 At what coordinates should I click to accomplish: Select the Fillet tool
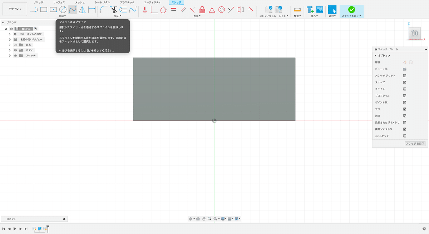click(104, 10)
